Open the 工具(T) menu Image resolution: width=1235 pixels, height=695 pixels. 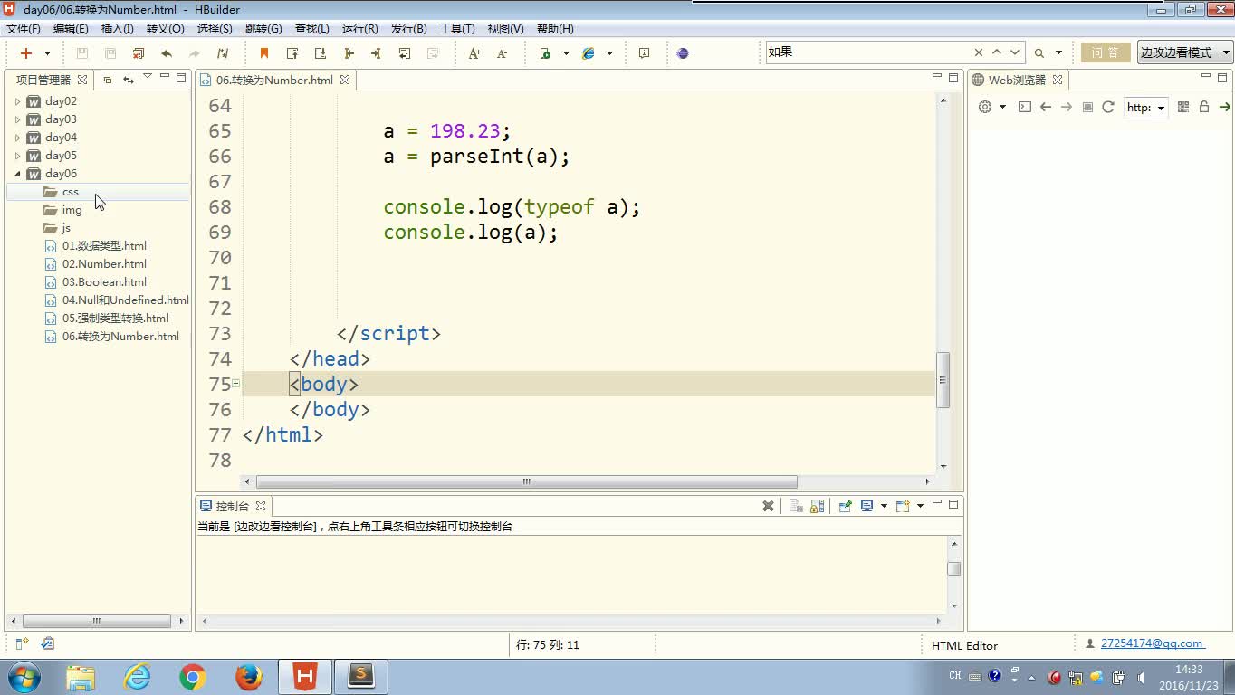457,29
